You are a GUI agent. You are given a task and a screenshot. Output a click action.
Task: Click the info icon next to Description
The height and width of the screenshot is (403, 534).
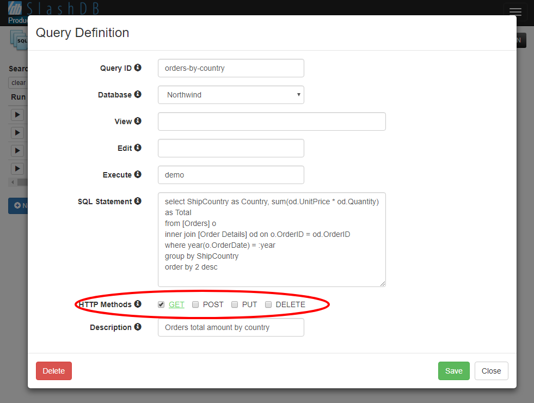[138, 327]
